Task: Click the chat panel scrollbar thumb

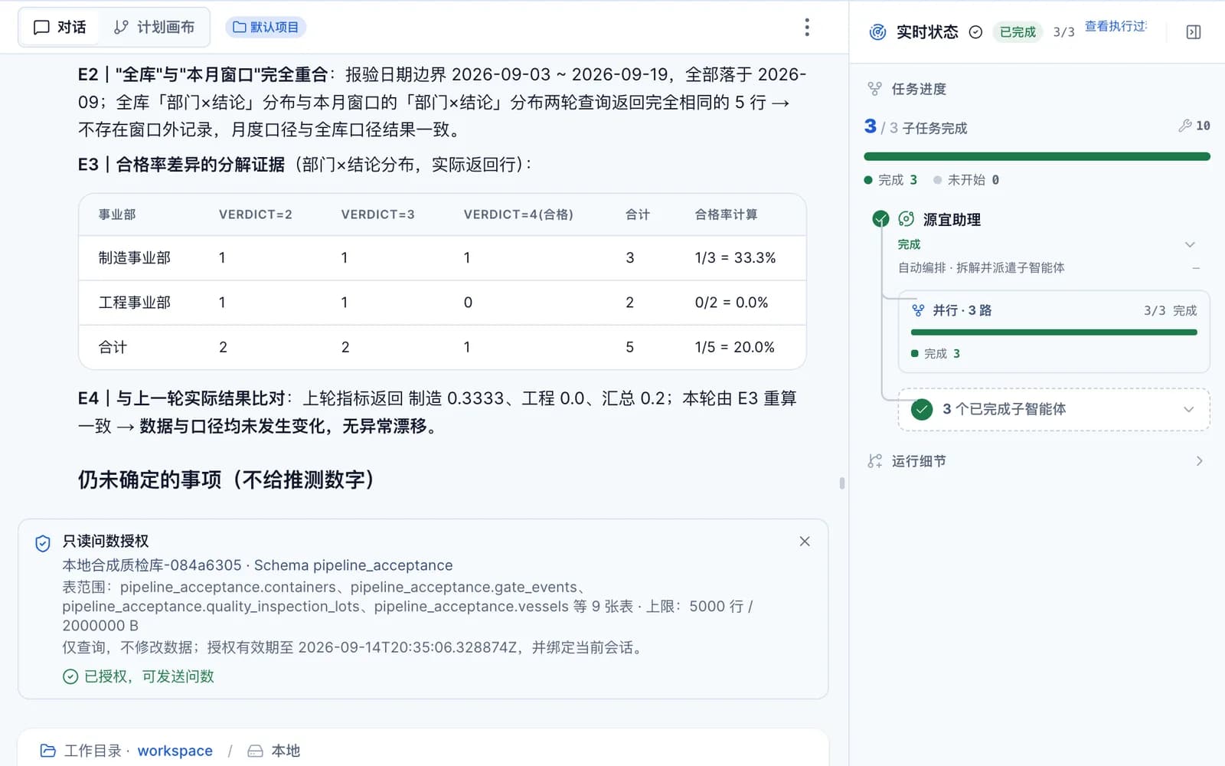Action: pyautogui.click(x=841, y=483)
